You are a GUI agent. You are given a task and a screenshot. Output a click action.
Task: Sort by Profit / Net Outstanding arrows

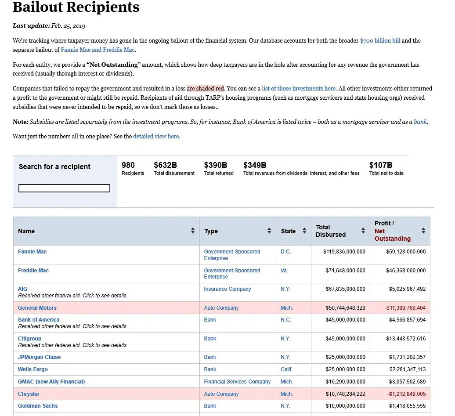click(x=423, y=231)
